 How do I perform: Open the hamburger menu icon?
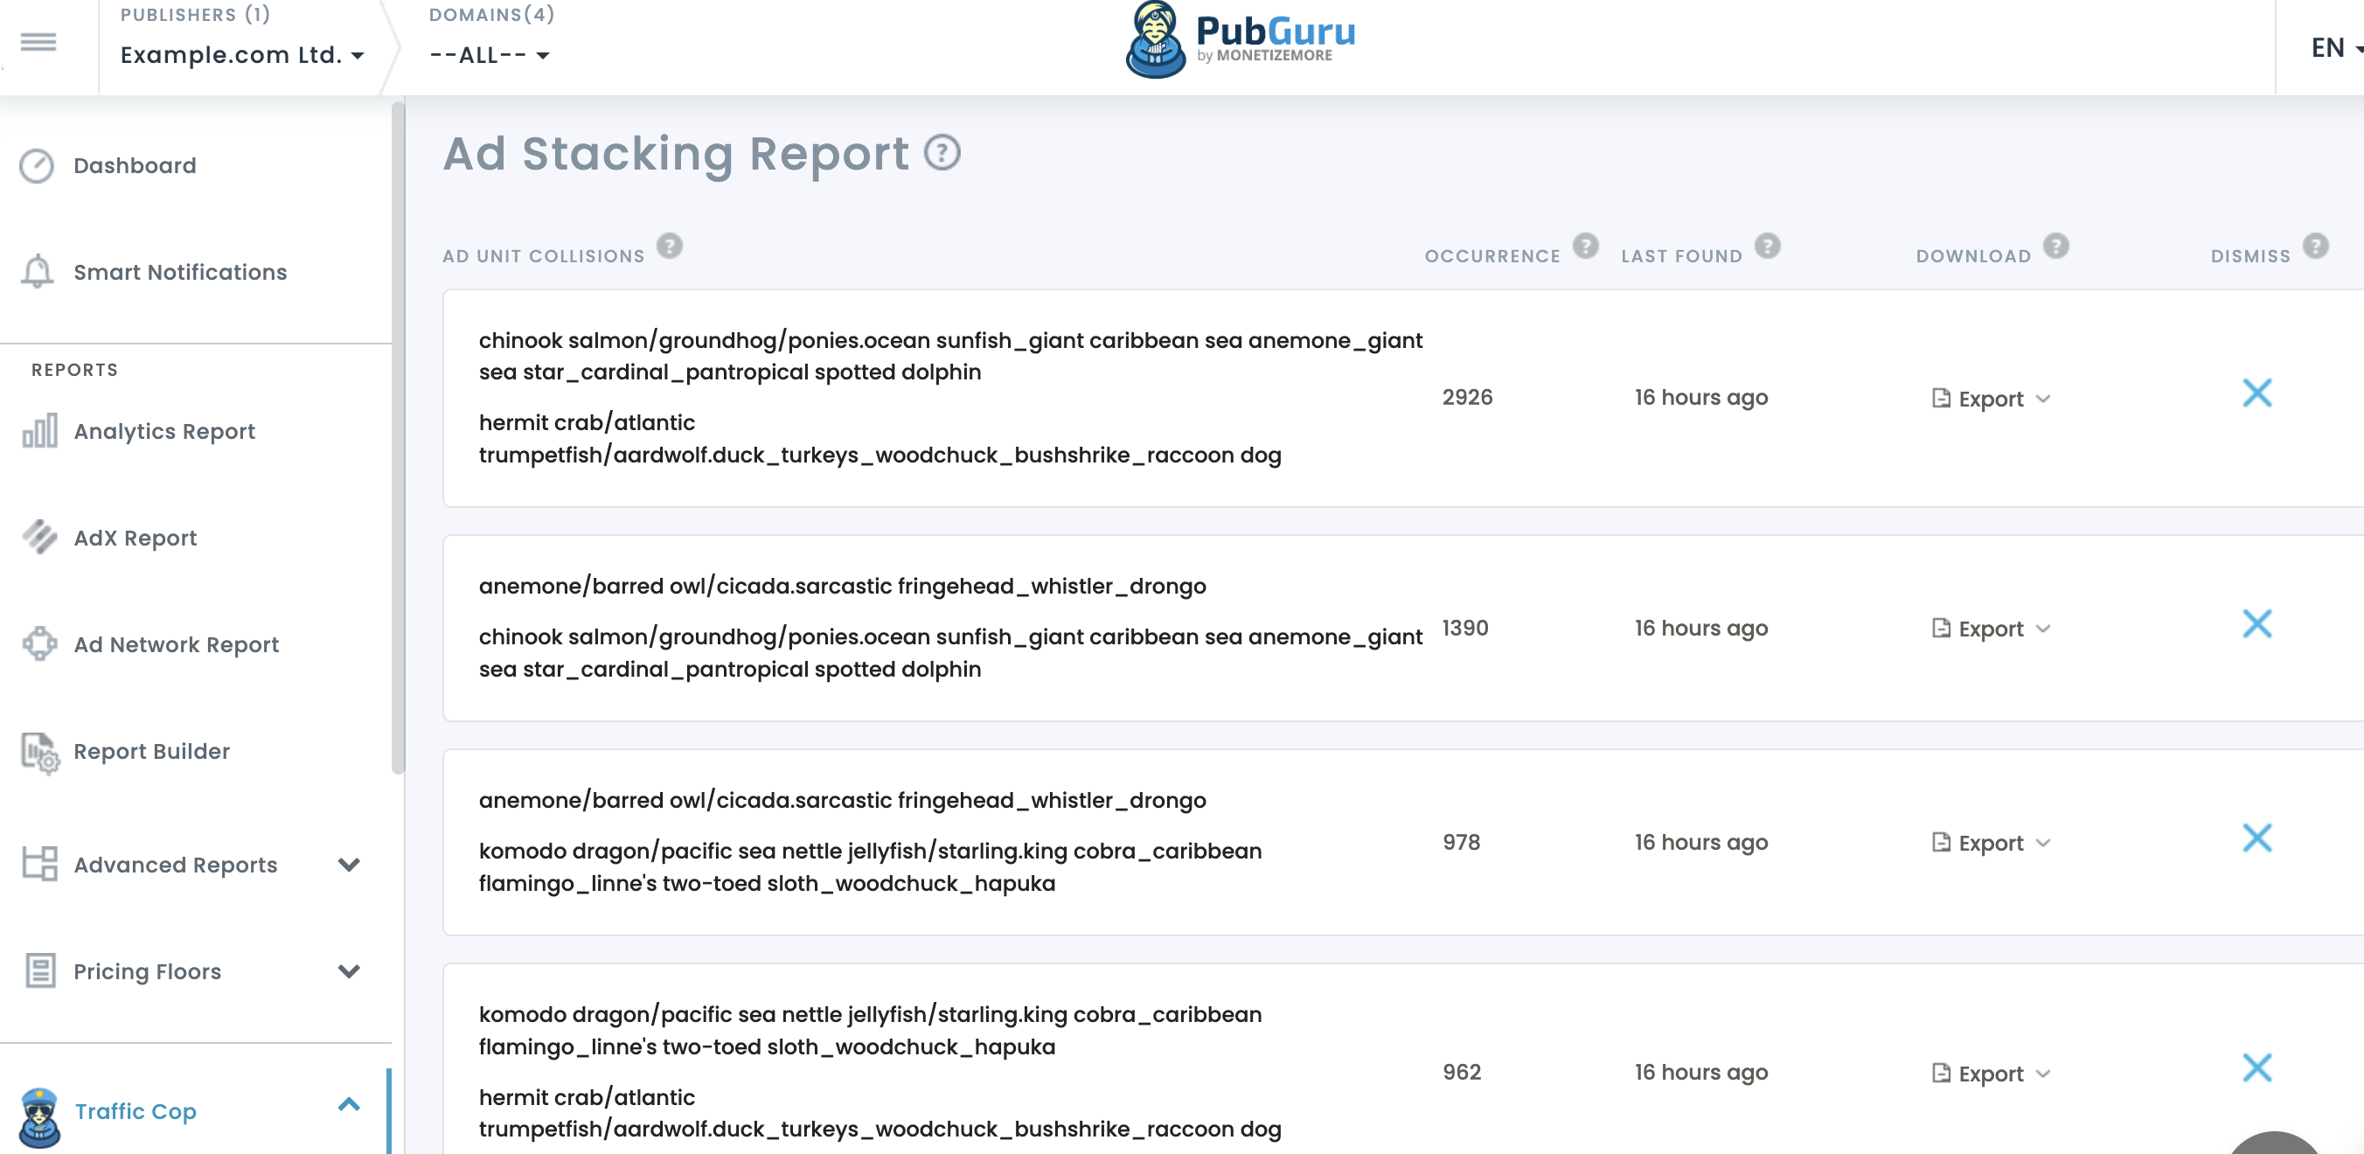pyautogui.click(x=38, y=42)
